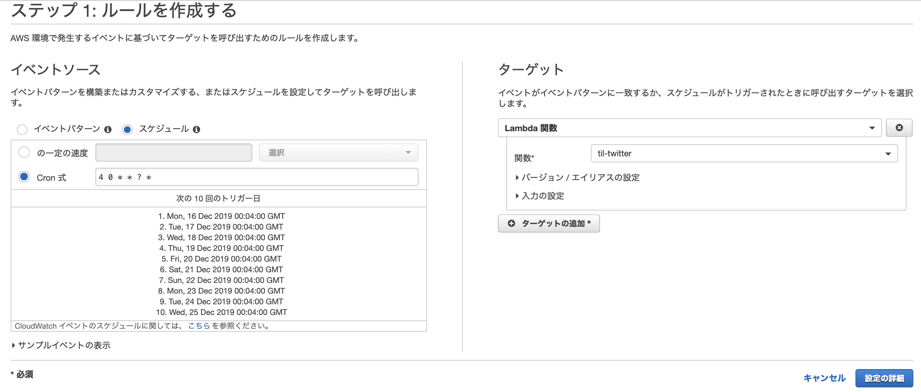Viewport: 921px width, 392px height.
Task: Click the 設定の詳細 button
Action: point(884,378)
